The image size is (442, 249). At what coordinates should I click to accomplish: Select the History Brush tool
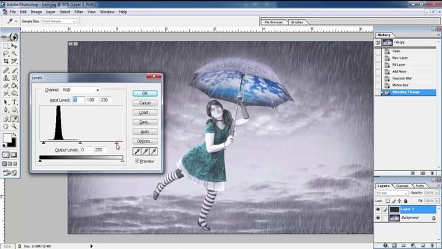coord(14,78)
